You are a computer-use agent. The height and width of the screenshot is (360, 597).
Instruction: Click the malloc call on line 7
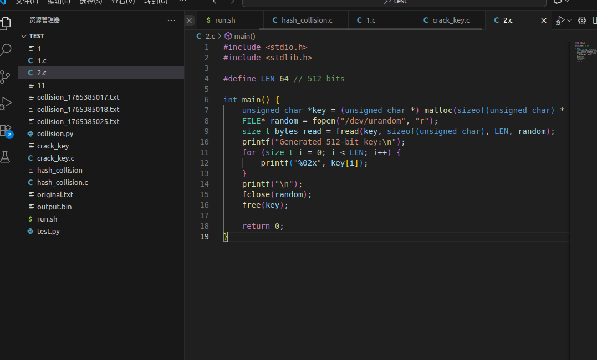coord(497,110)
